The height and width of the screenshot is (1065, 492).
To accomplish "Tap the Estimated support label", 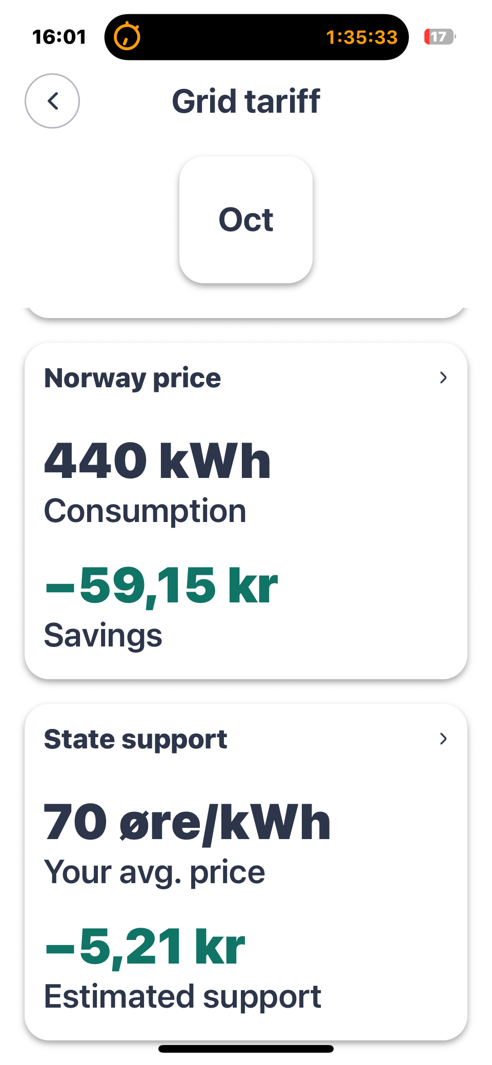I will [x=182, y=996].
